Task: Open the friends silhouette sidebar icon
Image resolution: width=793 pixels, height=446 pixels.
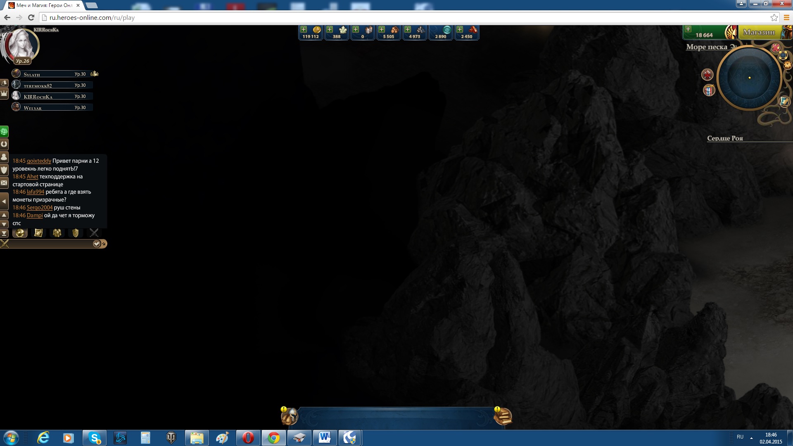Action: point(4,157)
